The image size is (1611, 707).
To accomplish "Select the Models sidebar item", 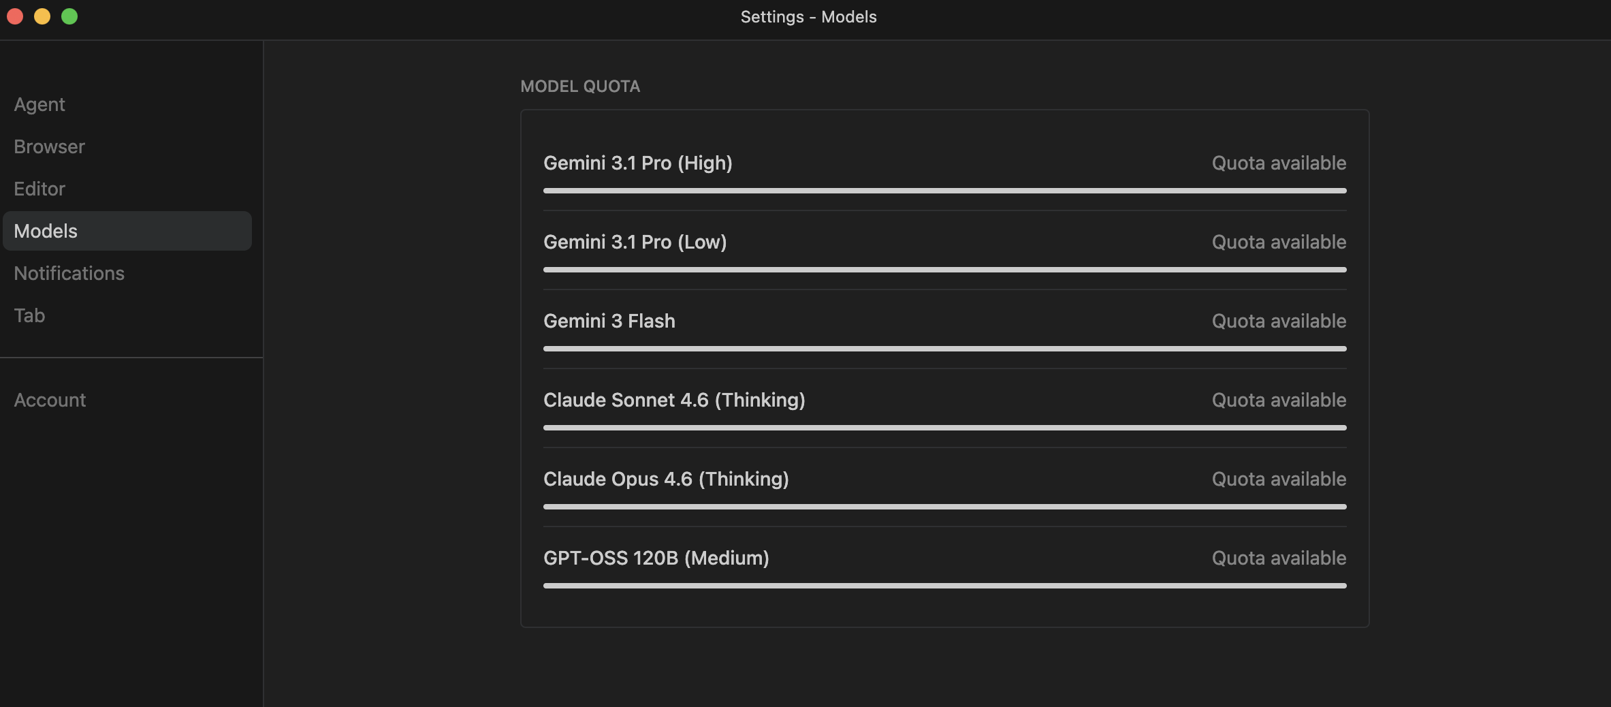I will (127, 231).
